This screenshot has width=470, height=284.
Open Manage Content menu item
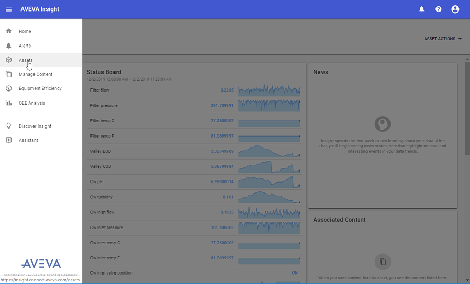tap(36, 74)
